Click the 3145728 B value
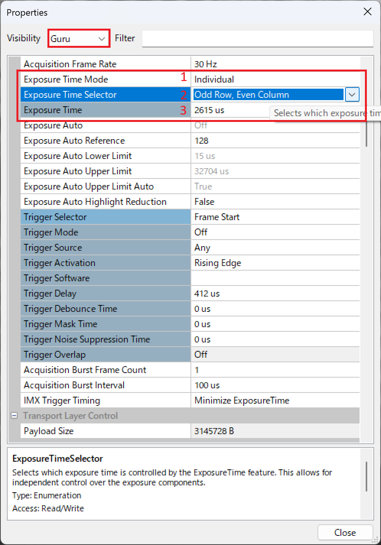 [x=214, y=431]
